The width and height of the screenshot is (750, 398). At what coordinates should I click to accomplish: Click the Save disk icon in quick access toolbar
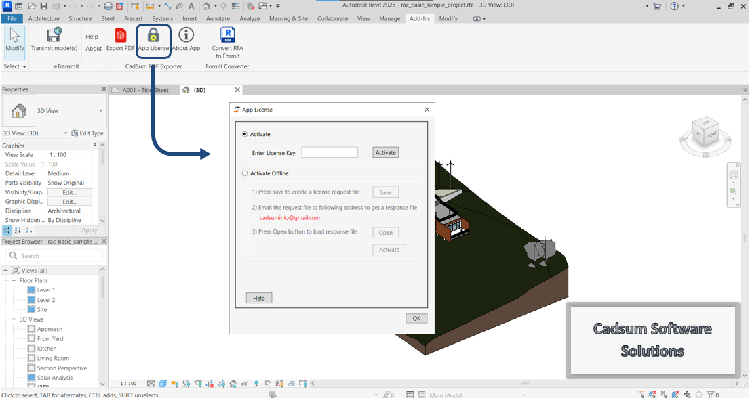(43, 6)
